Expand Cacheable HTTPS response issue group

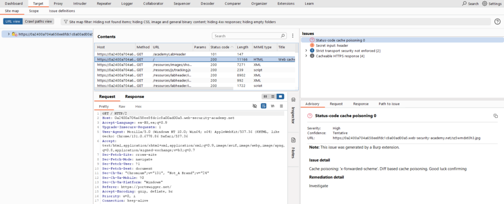(306, 56)
